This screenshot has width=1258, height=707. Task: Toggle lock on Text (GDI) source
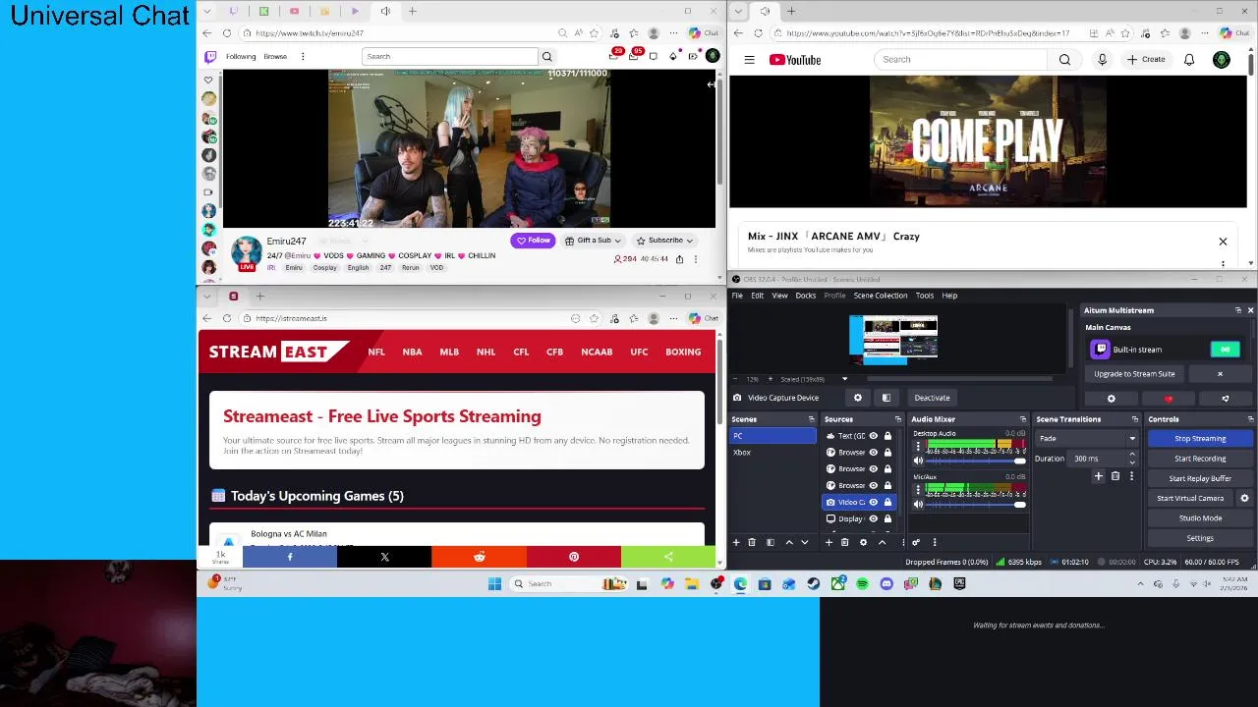(x=887, y=436)
